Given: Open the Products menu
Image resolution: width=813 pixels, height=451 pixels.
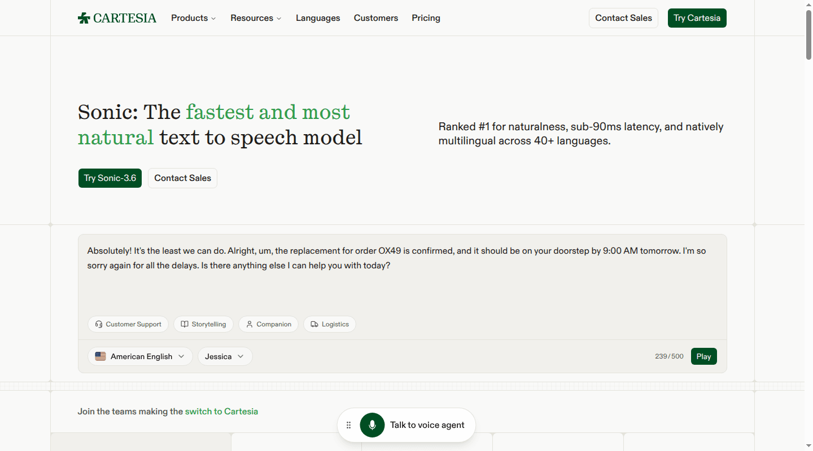Looking at the screenshot, I should click(x=194, y=18).
